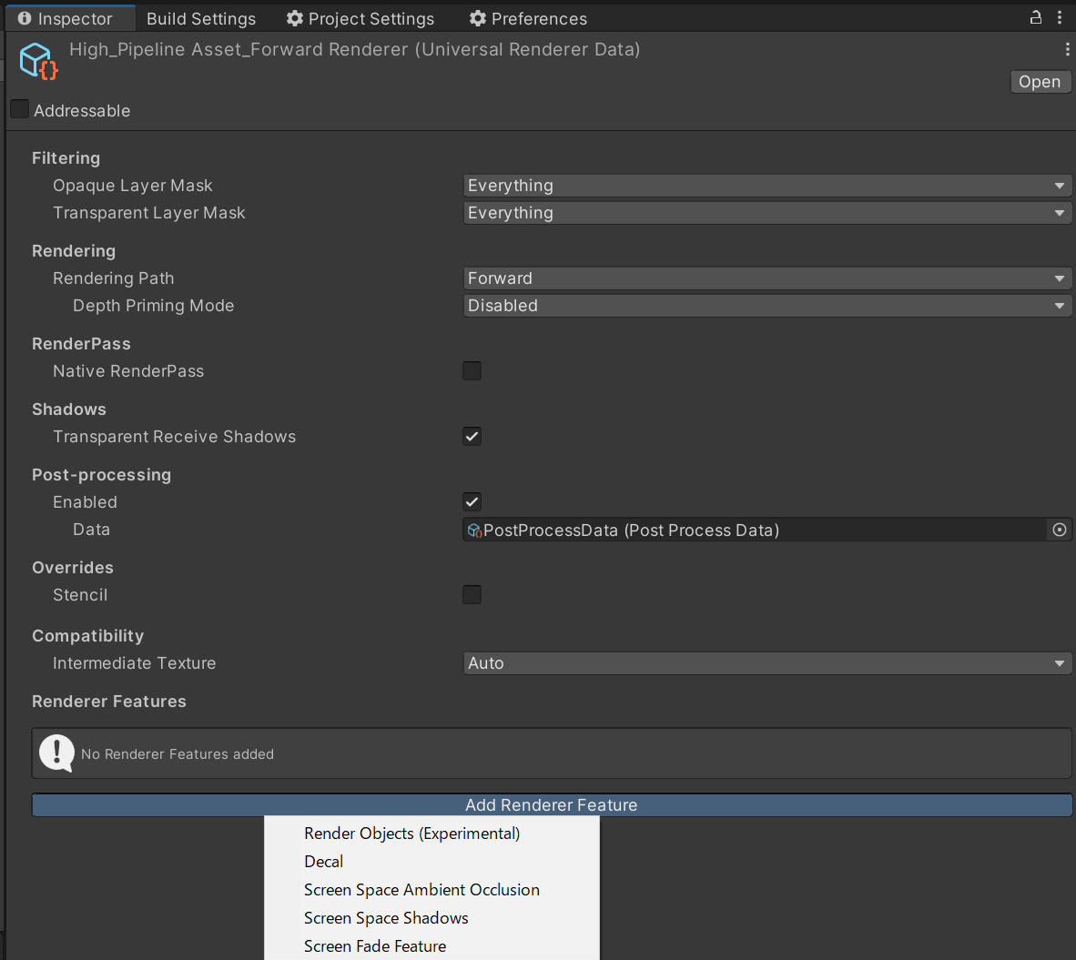
Task: Switch to the Inspector tab
Action: tap(70, 18)
